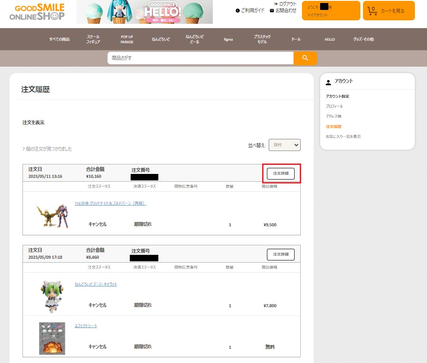Select 注文履歴 in the account sidebar
The image size is (427, 363).
[x=333, y=127]
